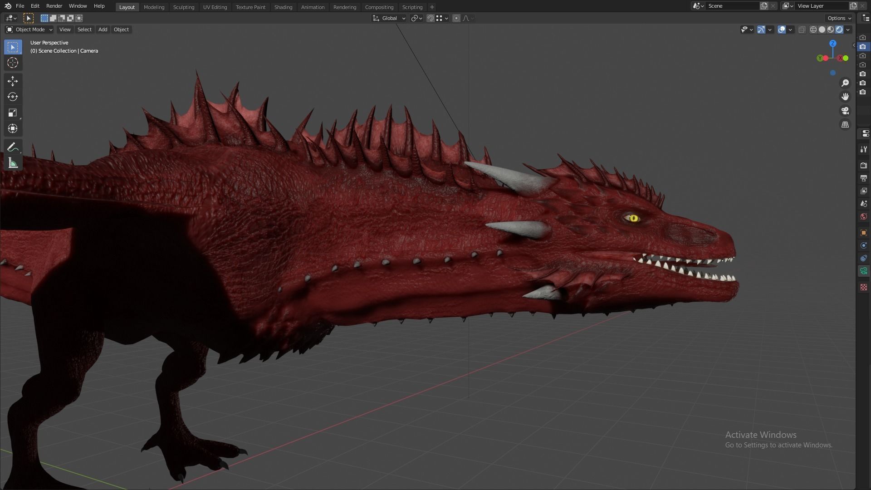Open the Scene properties tab
This screenshot has height=490, width=871.
point(863,204)
